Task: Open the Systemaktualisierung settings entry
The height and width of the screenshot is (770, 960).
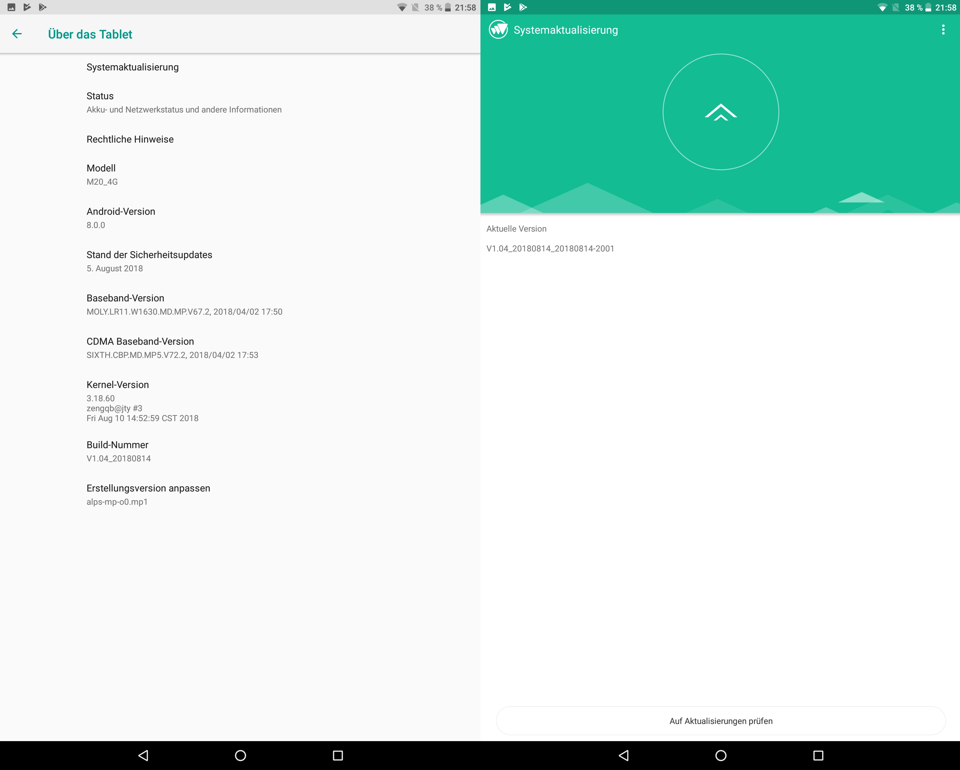Action: [x=240, y=67]
